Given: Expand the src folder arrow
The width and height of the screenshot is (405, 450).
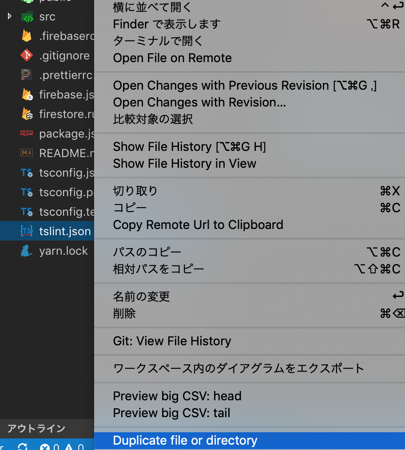Looking at the screenshot, I should pyautogui.click(x=10, y=17).
